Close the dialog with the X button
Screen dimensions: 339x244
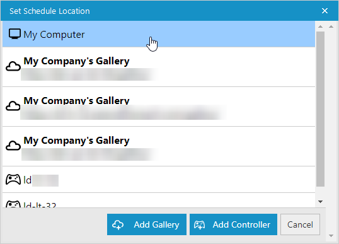coord(325,11)
